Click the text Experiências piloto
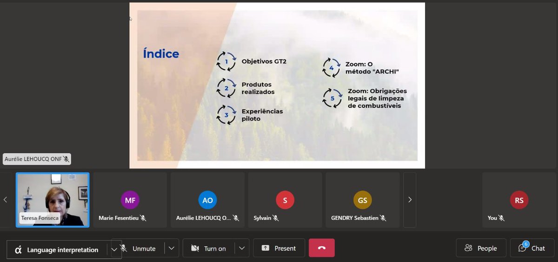 [262, 115]
